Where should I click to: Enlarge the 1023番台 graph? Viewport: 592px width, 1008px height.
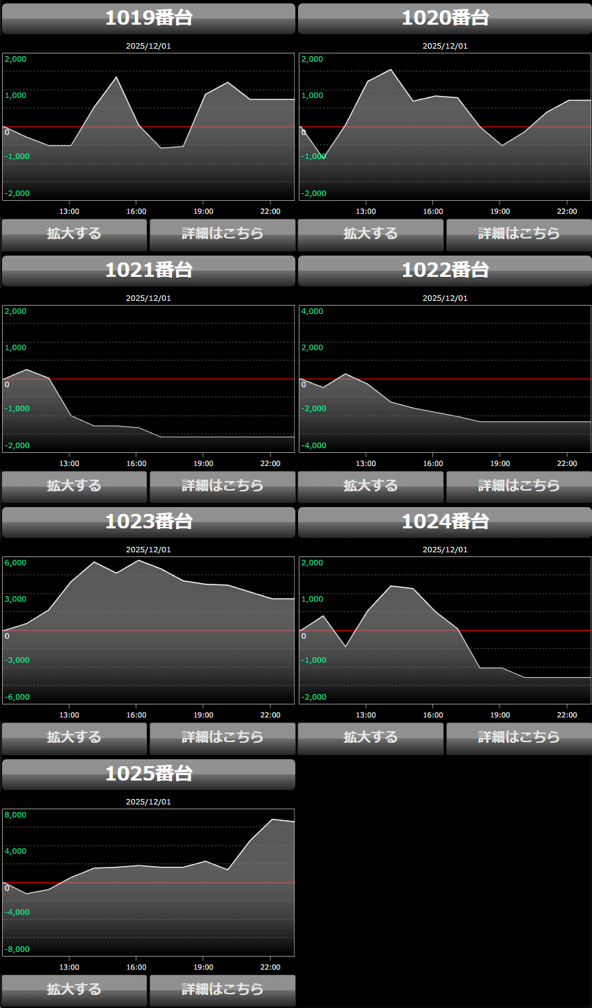click(74, 738)
